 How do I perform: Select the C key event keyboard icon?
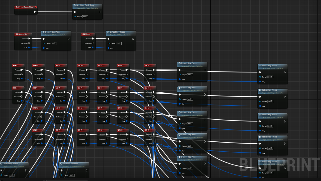(x=146, y=108)
